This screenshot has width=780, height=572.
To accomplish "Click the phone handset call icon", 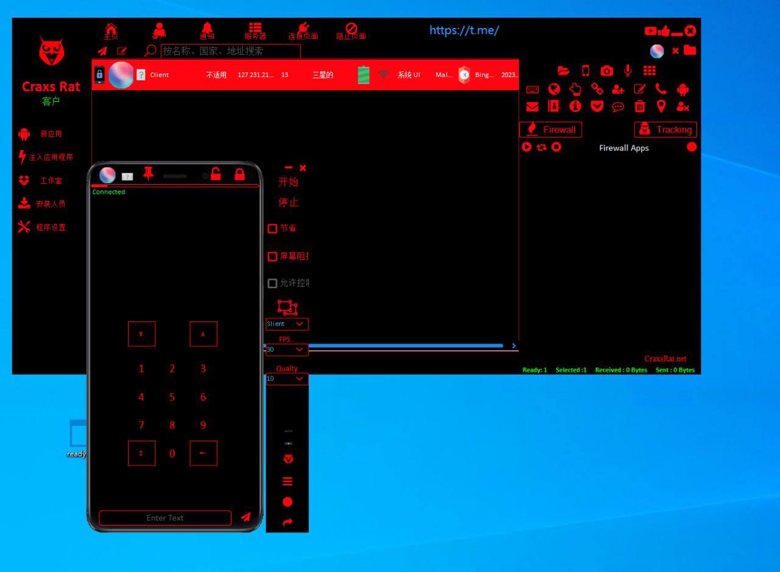I will tap(661, 89).
